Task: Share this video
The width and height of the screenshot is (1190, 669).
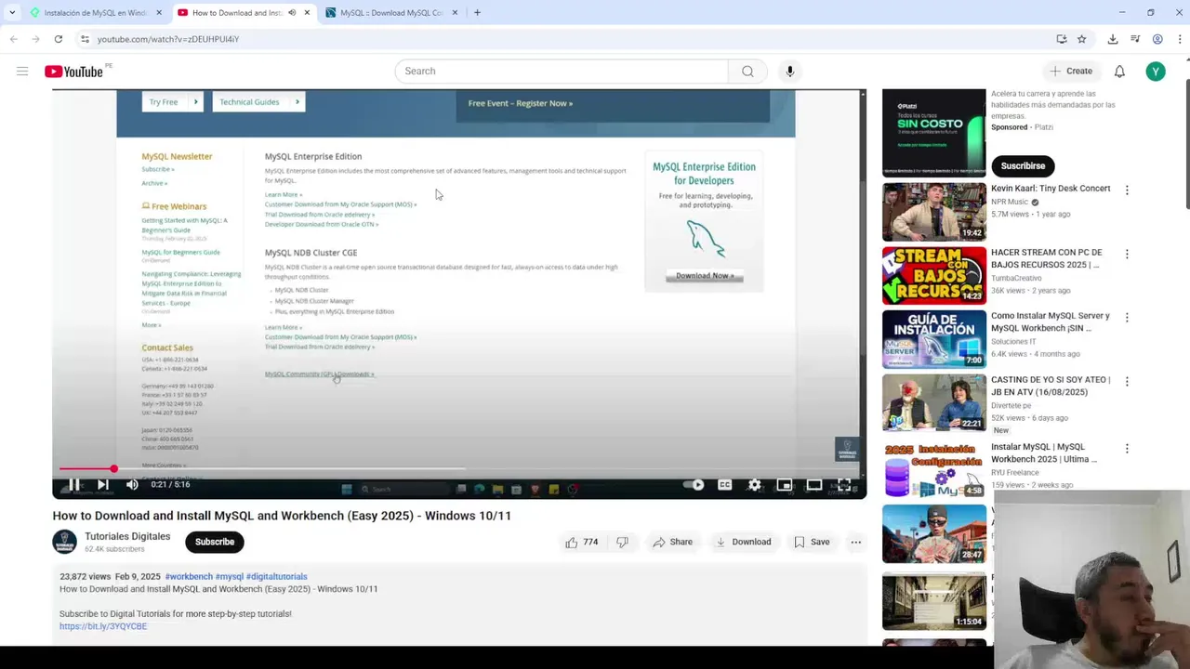Action: click(672, 542)
